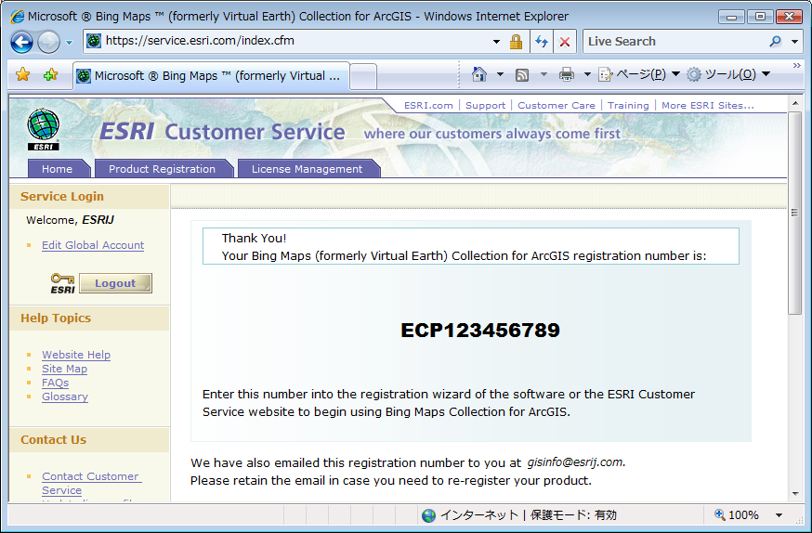Follow the Edit Global Account link
This screenshot has width=812, height=533.
tap(93, 245)
